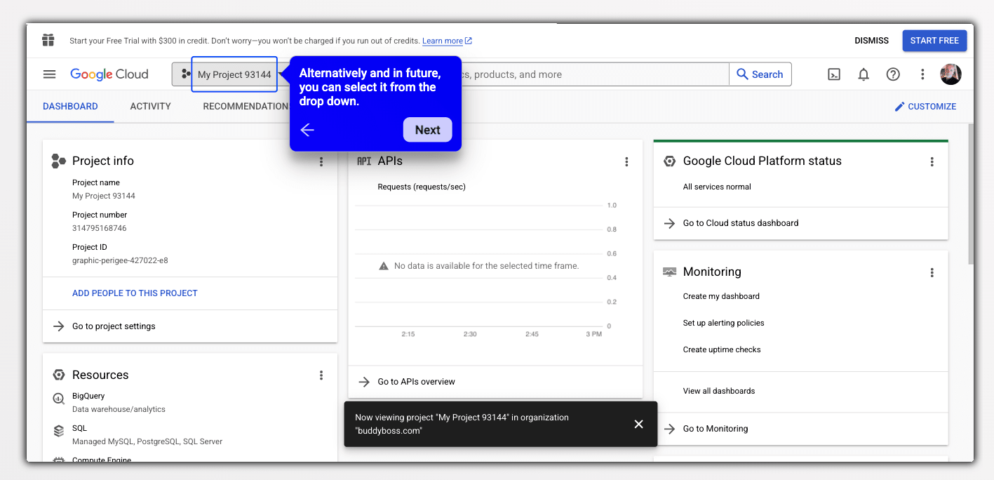Screen dimensions: 994x480
Task: Click the Resources card icon
Action: click(x=59, y=375)
